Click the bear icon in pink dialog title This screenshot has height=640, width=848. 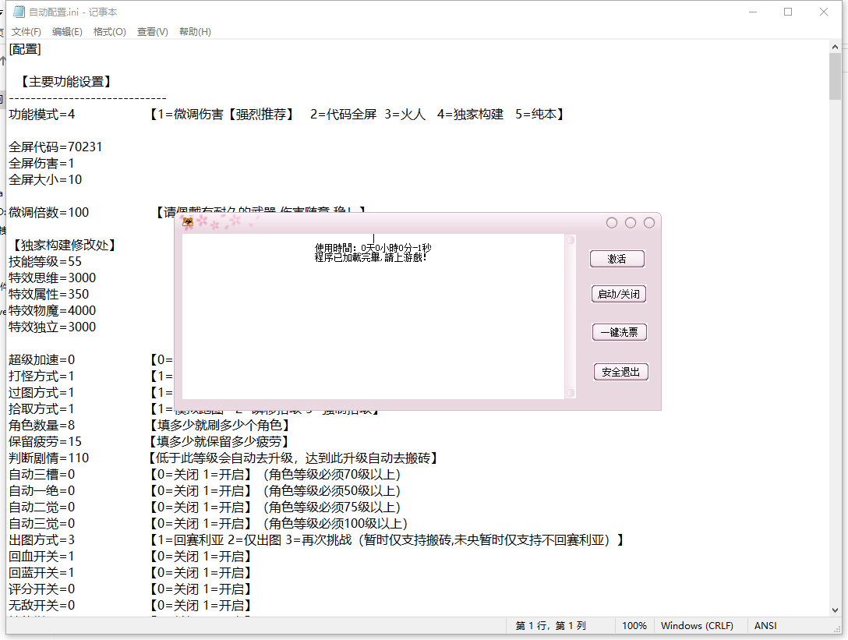188,223
